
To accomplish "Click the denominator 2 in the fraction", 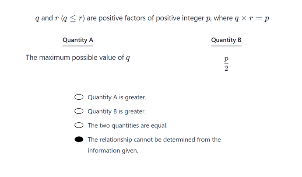I will click(226, 68).
